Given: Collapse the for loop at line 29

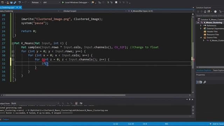Looking at the screenshot, I should click(13, 51).
